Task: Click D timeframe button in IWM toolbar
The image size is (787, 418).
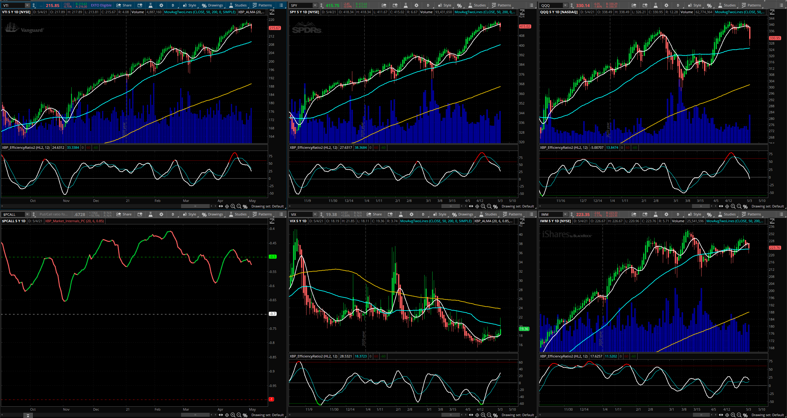Action: click(678, 214)
